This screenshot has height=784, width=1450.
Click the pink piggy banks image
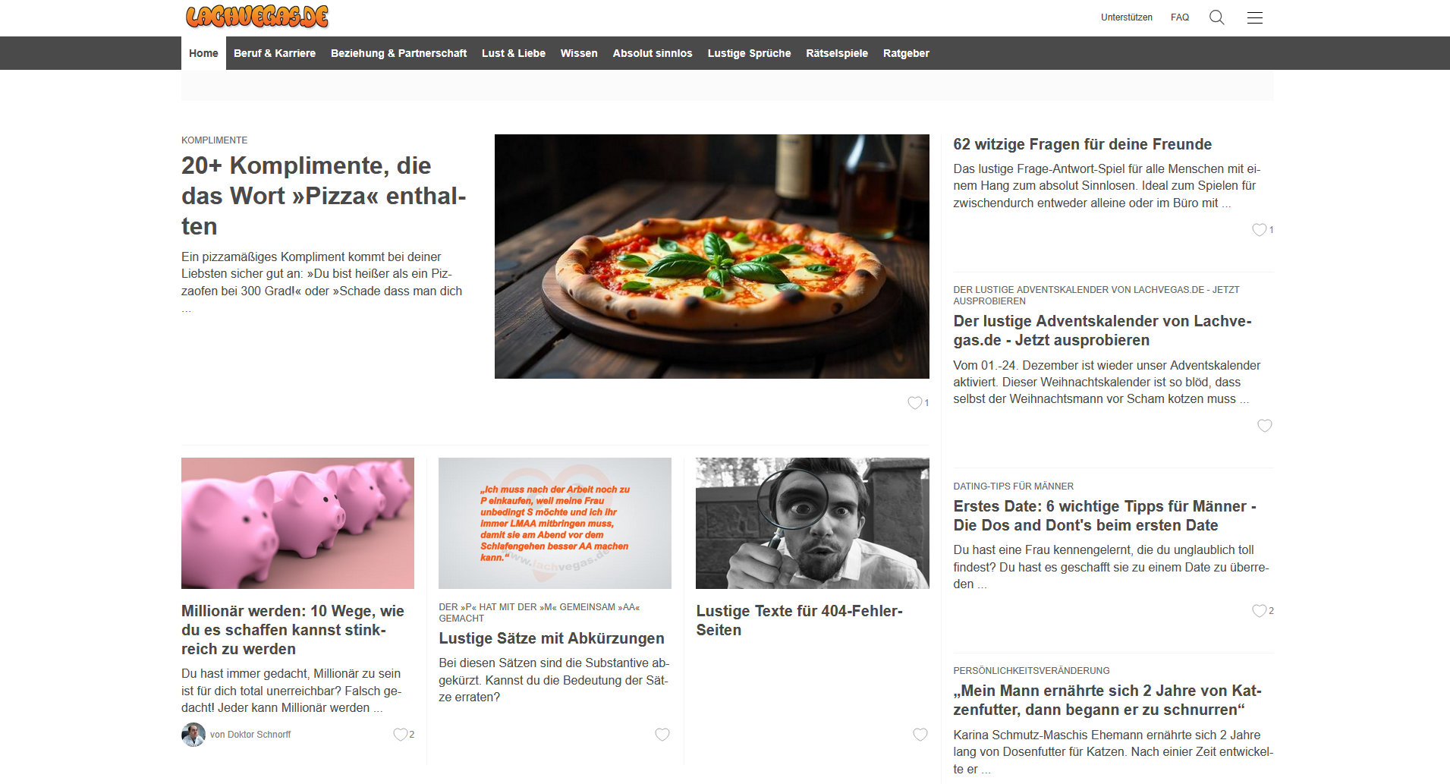click(297, 523)
